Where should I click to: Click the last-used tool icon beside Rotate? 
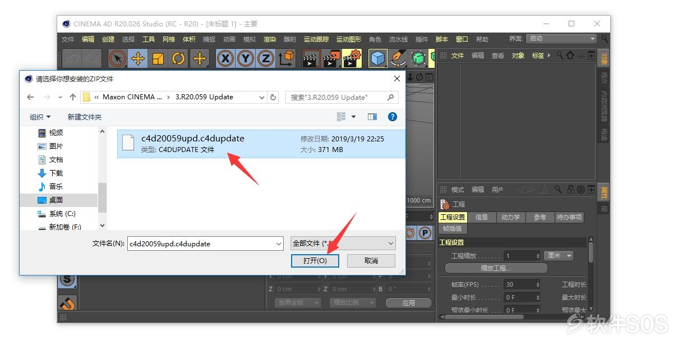(199, 58)
